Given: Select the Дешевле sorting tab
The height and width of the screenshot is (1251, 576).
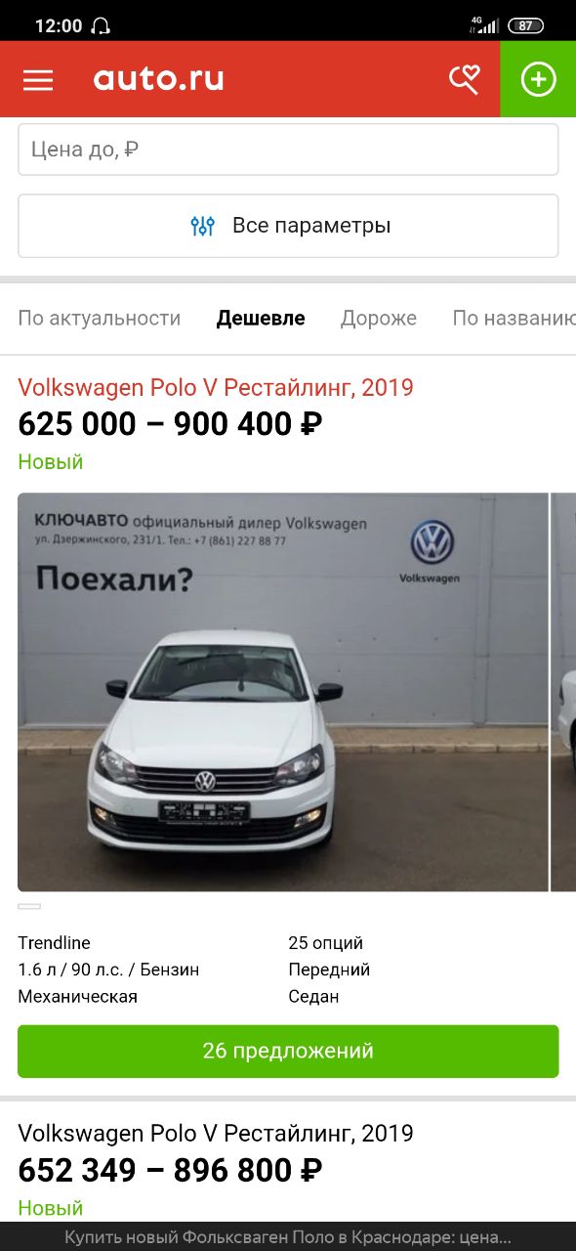Looking at the screenshot, I should coord(261,318).
